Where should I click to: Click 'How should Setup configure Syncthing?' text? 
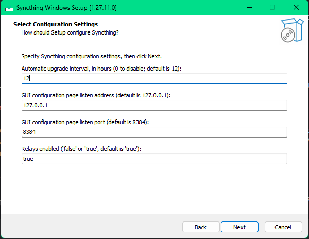[x=70, y=32]
